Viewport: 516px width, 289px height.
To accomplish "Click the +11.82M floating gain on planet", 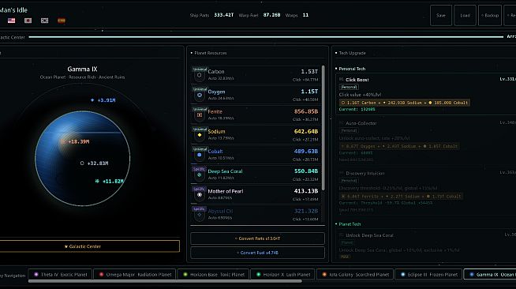I will click(109, 181).
